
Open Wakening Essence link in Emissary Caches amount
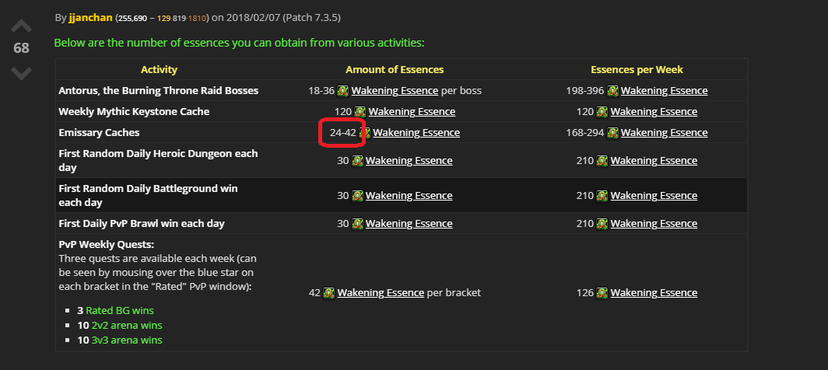point(416,133)
